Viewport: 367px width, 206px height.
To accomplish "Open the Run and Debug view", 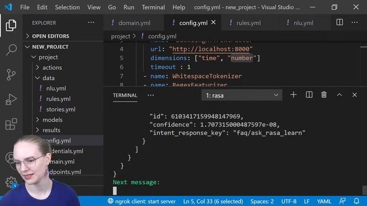I will pos(11,100).
